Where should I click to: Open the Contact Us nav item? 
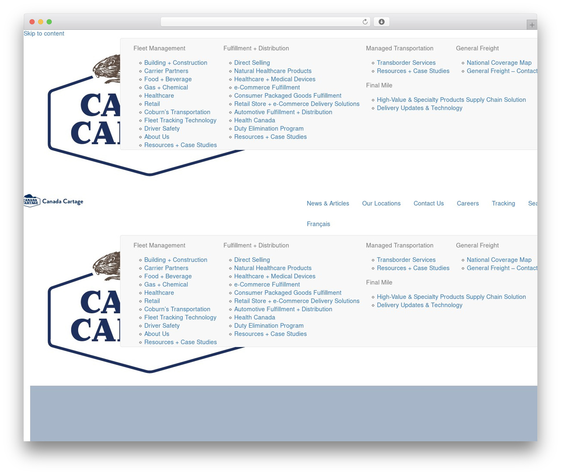tap(429, 203)
